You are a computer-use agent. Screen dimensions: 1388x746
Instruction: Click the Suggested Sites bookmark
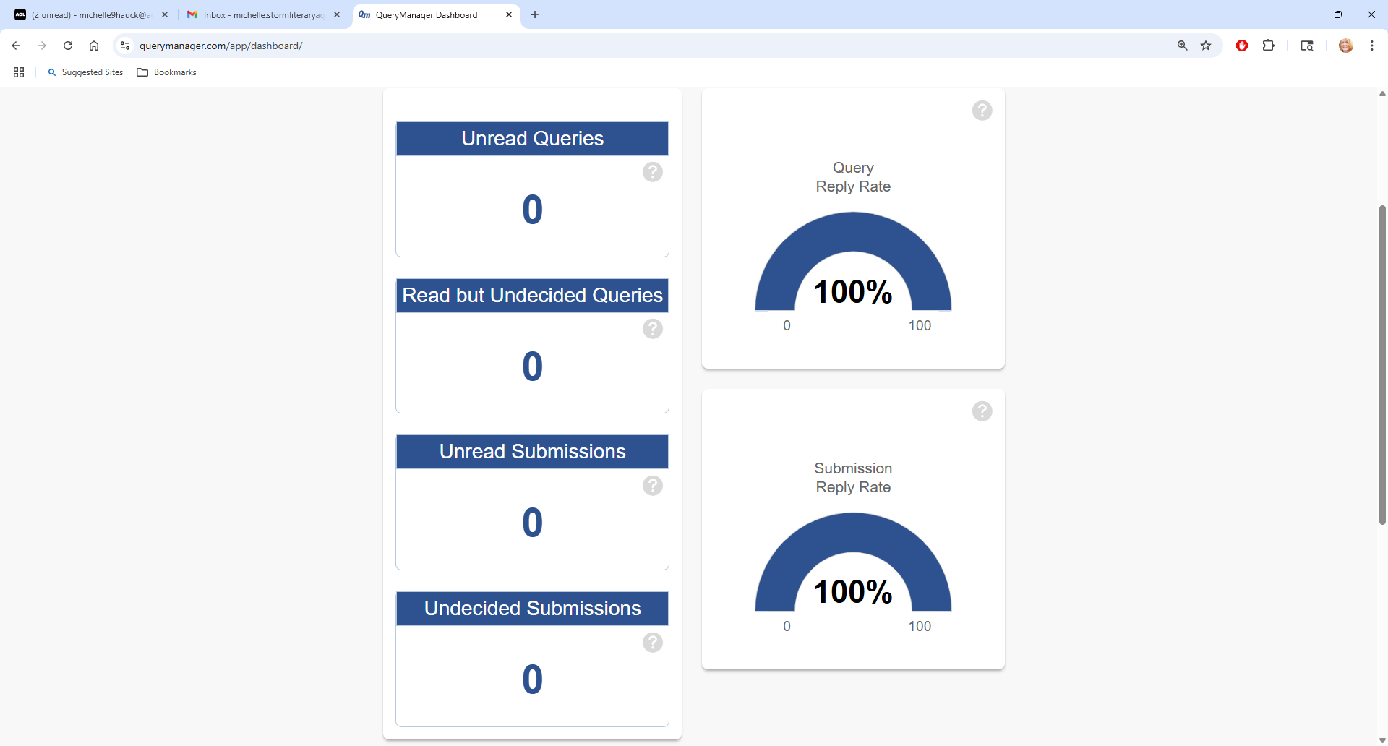click(x=86, y=72)
